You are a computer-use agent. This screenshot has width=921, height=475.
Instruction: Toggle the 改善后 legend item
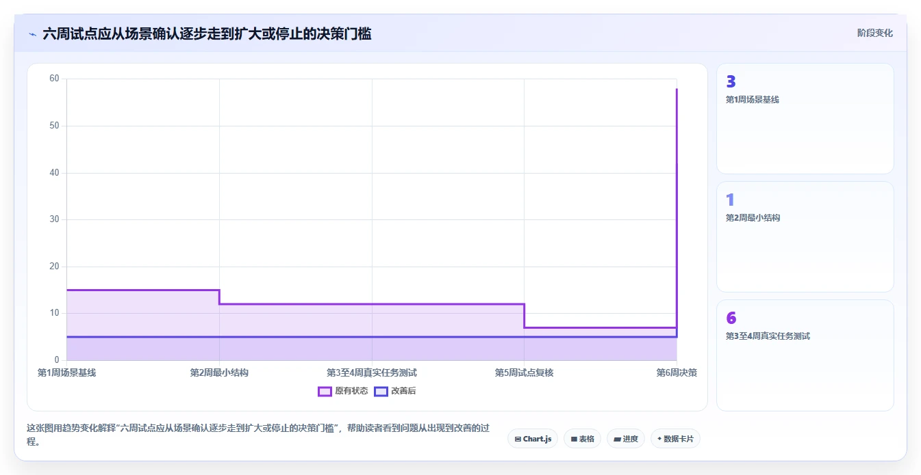(x=395, y=391)
